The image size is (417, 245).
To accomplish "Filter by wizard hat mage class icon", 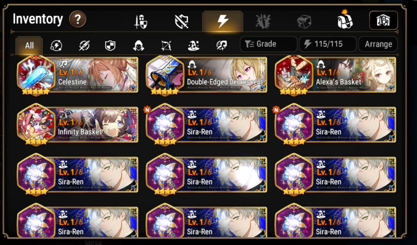I will coord(194,46).
